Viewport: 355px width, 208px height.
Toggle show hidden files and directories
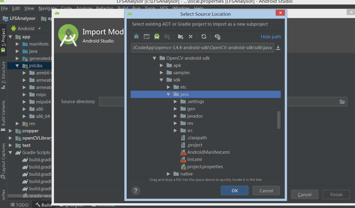click(x=217, y=36)
